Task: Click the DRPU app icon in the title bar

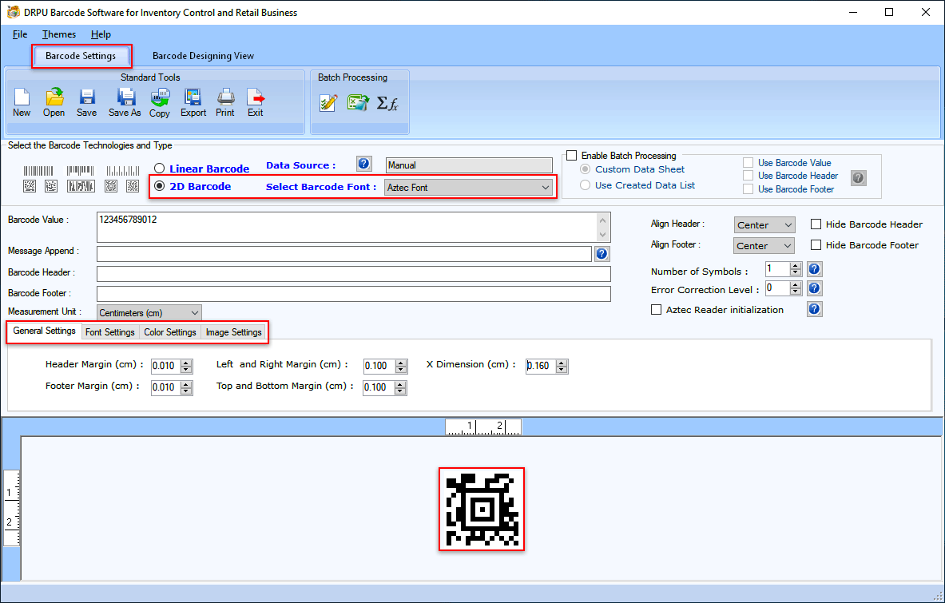Action: tap(14, 12)
